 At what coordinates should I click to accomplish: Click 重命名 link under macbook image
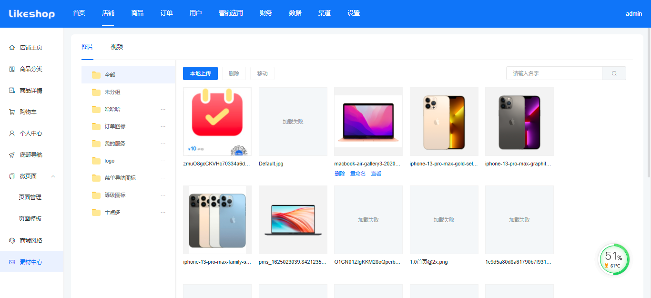pyautogui.click(x=358, y=174)
